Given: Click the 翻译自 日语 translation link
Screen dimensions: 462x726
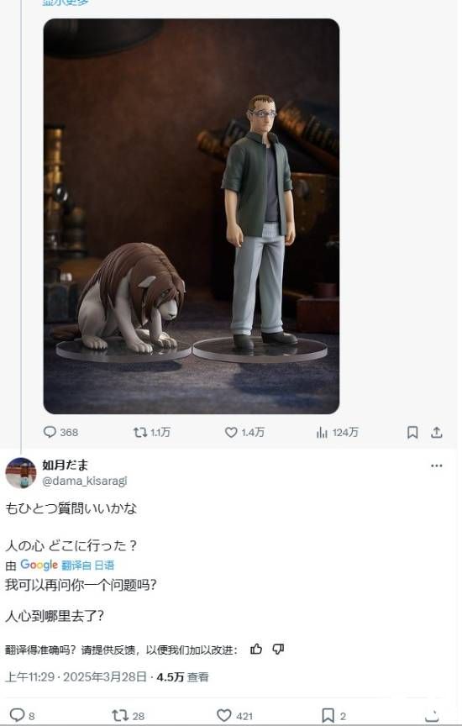Looking at the screenshot, I should (x=87, y=565).
